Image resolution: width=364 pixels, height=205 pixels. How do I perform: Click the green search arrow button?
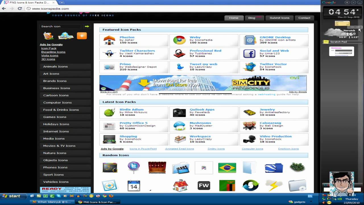tap(87, 26)
